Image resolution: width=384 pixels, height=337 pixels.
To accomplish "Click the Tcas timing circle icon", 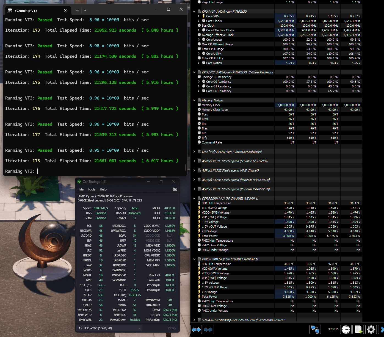I will tap(199, 114).
